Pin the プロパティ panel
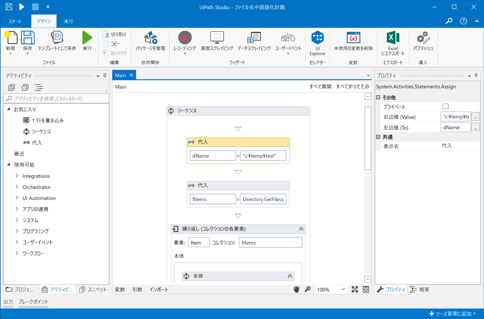This screenshot has width=484, height=319. [x=476, y=76]
